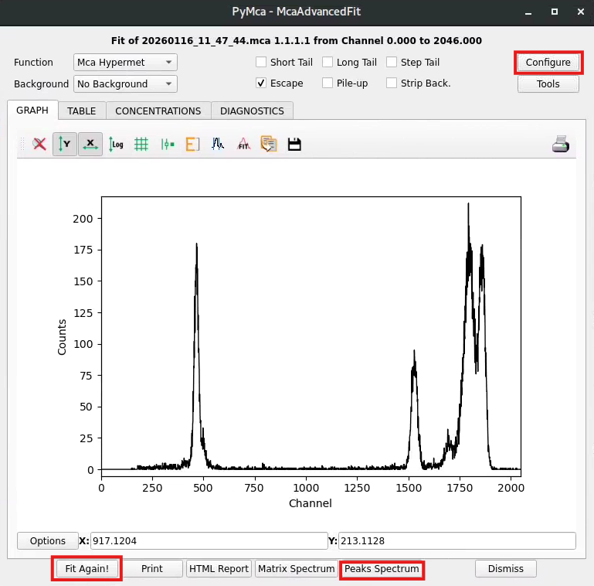Show the Matrix Spectrum
594x586 pixels.
click(297, 568)
